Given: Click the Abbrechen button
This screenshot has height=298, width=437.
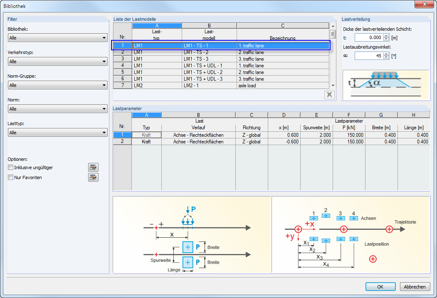Looking at the screenshot, I should [x=415, y=287].
